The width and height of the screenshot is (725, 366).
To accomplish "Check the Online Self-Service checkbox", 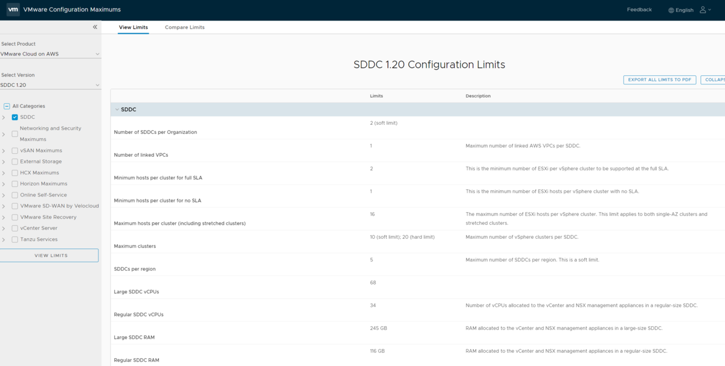I will coord(15,195).
